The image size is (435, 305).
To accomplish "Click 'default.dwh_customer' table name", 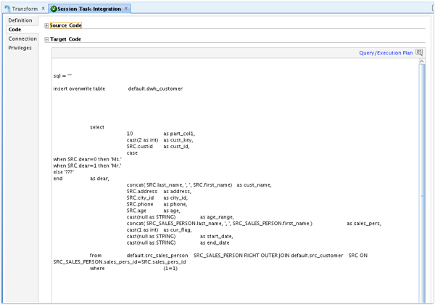I will click(x=155, y=89).
